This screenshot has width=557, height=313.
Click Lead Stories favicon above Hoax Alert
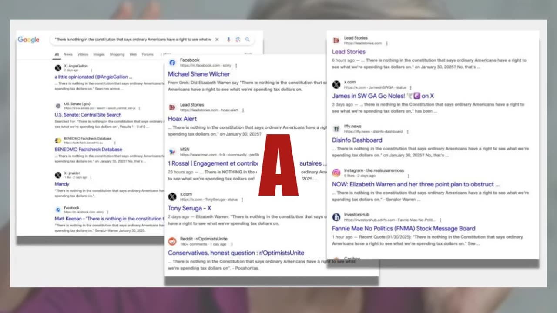coord(172,107)
